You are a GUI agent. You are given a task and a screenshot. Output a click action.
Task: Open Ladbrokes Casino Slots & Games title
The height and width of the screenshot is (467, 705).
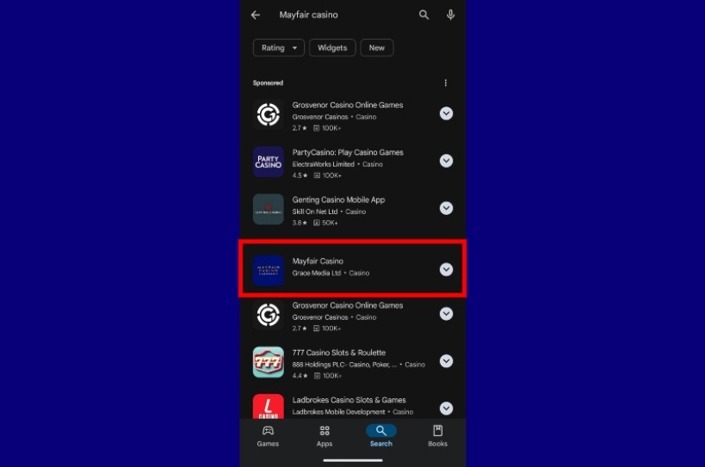click(x=349, y=400)
